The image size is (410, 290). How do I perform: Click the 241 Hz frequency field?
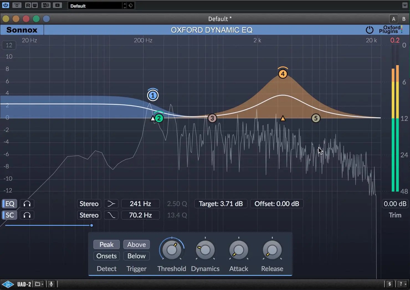tap(140, 204)
